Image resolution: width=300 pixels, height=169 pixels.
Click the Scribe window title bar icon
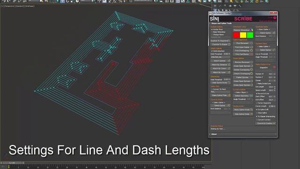tap(210, 13)
